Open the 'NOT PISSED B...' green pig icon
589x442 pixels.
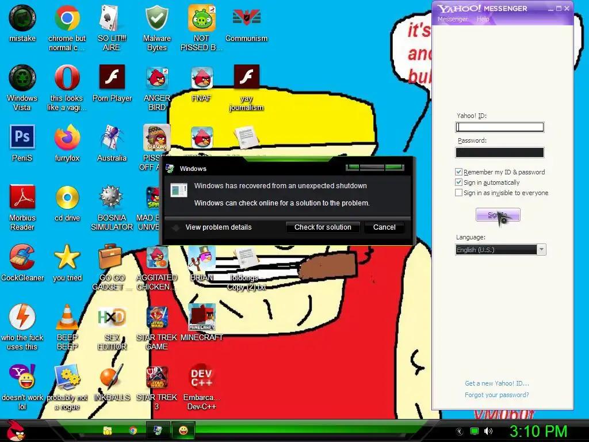[x=202, y=18]
